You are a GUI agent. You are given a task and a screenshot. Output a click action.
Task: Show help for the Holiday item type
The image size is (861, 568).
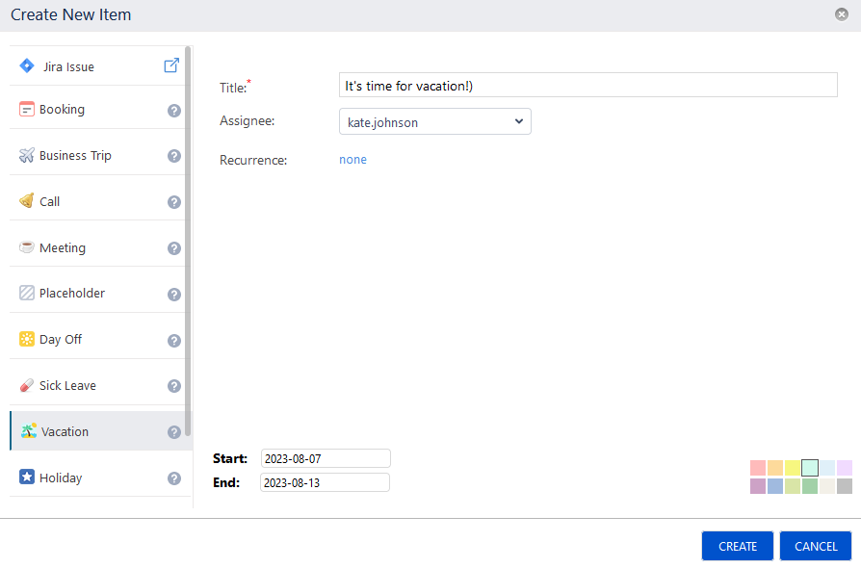(173, 477)
